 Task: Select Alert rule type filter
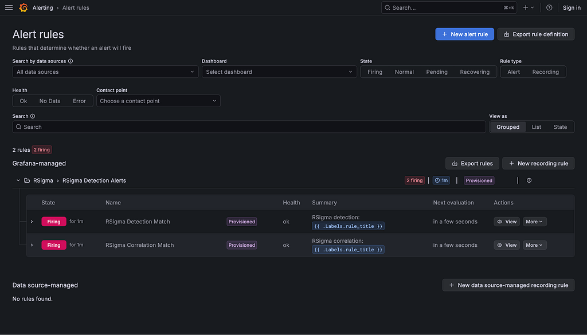click(x=514, y=72)
